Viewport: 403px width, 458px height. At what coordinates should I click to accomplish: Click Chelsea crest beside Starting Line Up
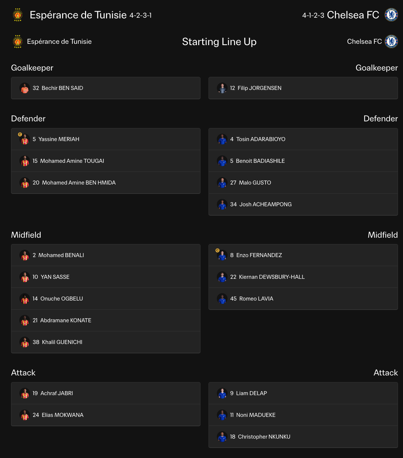391,41
